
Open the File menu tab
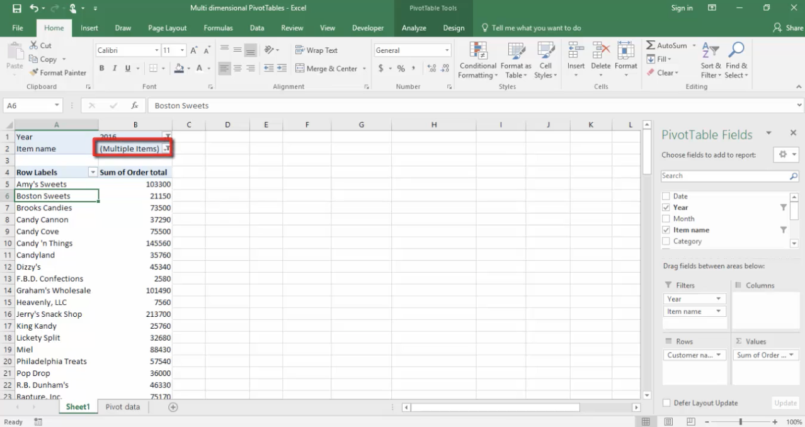[18, 28]
